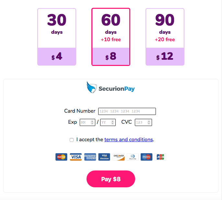
Task: Click the Discover card icon
Action: click(119, 157)
